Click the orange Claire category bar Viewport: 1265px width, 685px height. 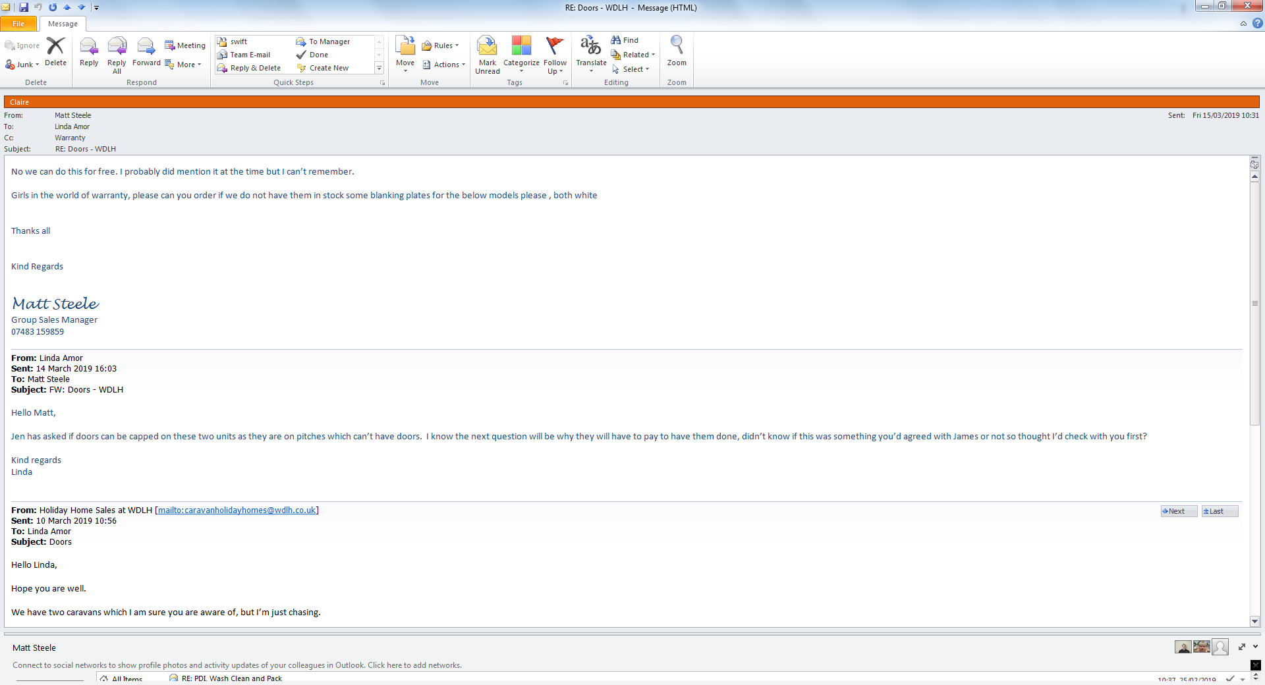tap(631, 102)
